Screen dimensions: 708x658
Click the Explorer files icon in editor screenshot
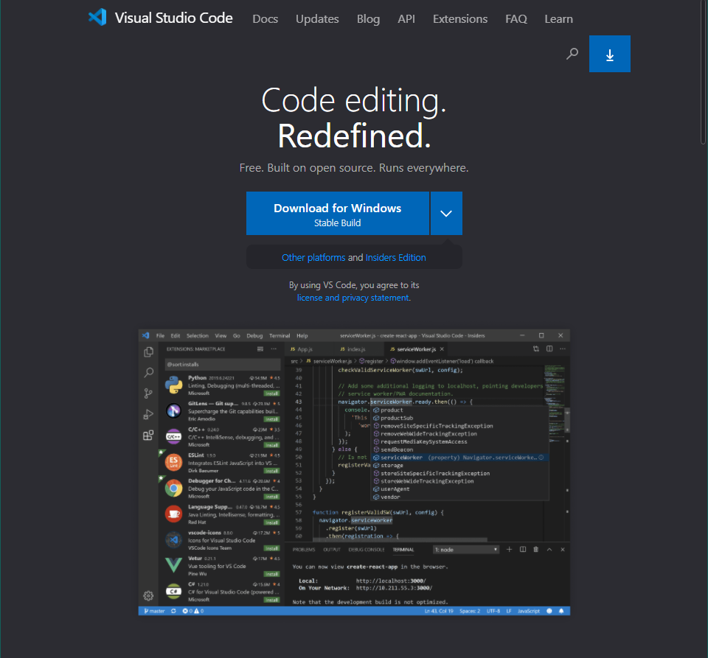pyautogui.click(x=148, y=352)
